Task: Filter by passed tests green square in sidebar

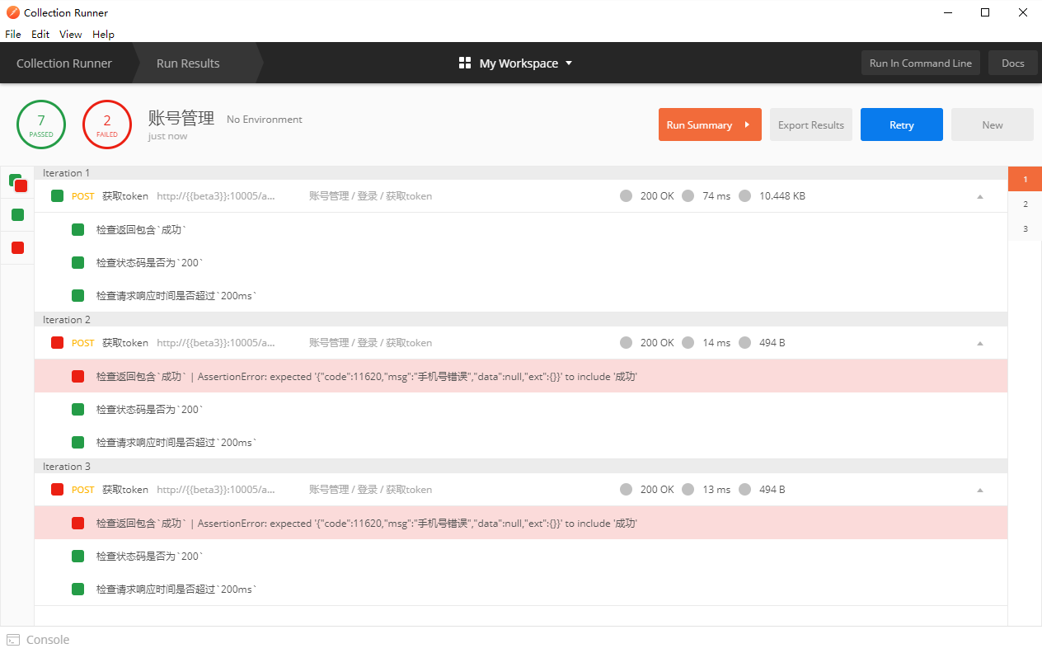Action: pyautogui.click(x=17, y=215)
